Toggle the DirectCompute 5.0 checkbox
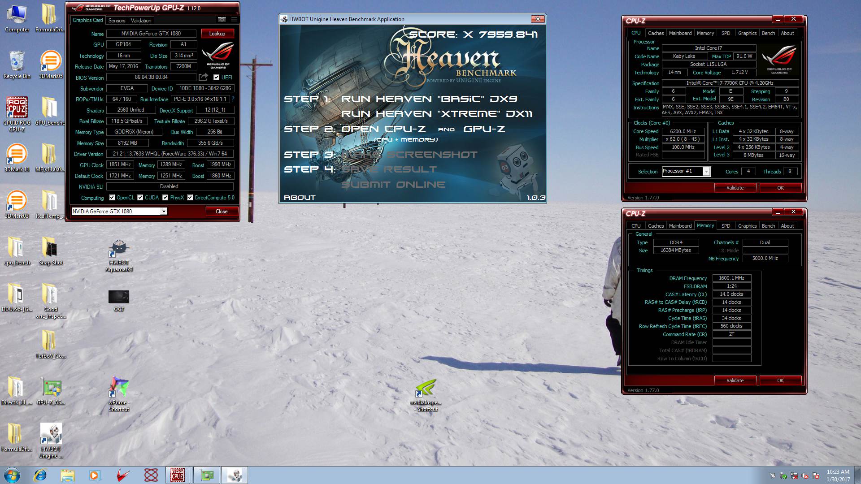 [190, 198]
